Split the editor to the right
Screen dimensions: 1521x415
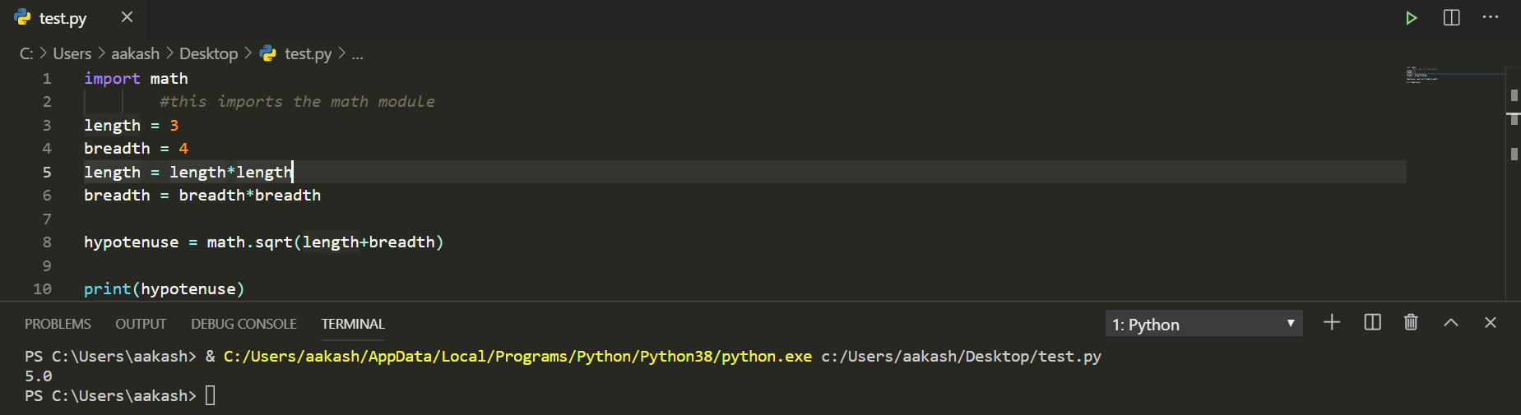pos(1452,18)
